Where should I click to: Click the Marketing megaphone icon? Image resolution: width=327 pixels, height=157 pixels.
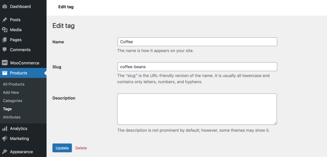pyautogui.click(x=4, y=139)
